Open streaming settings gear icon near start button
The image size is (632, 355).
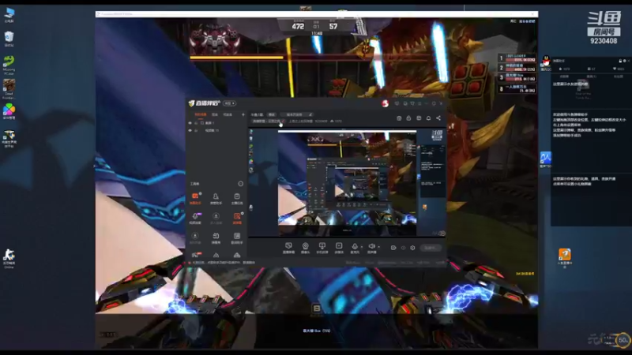click(412, 248)
